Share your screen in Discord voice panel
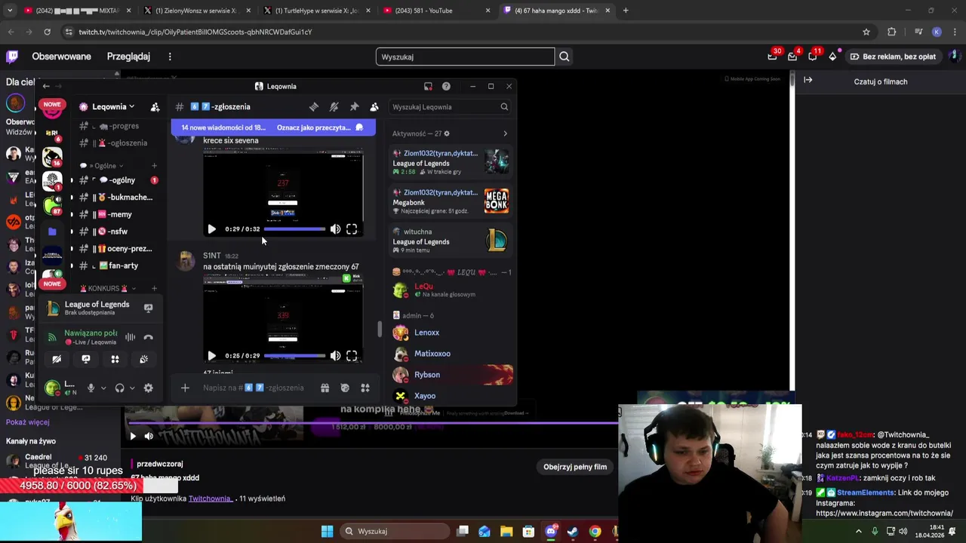 pos(86,360)
